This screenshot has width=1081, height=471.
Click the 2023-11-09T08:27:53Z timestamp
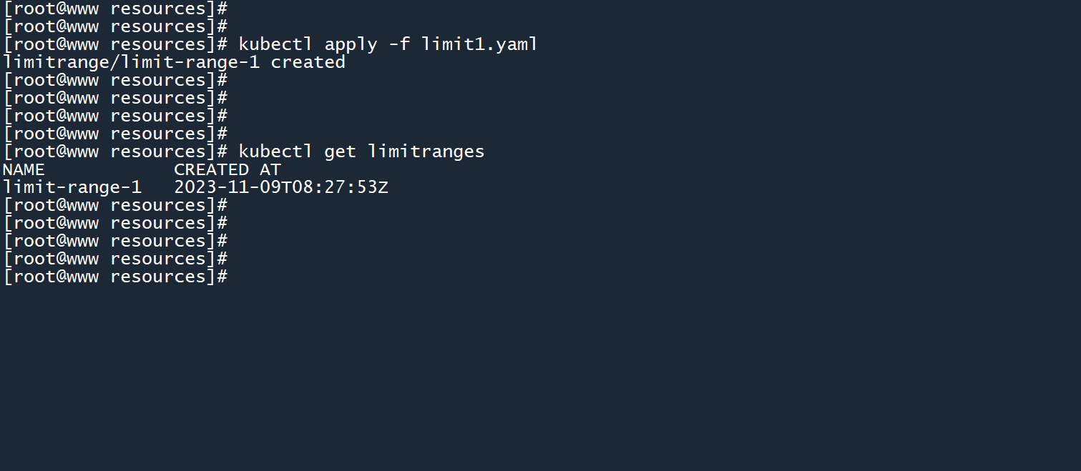[x=281, y=187]
